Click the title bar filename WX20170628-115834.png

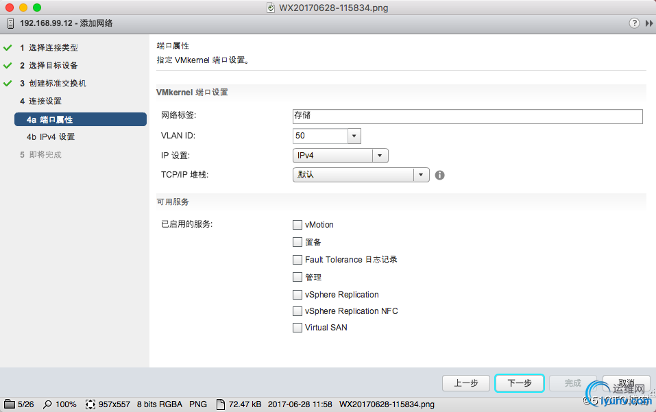(x=333, y=8)
